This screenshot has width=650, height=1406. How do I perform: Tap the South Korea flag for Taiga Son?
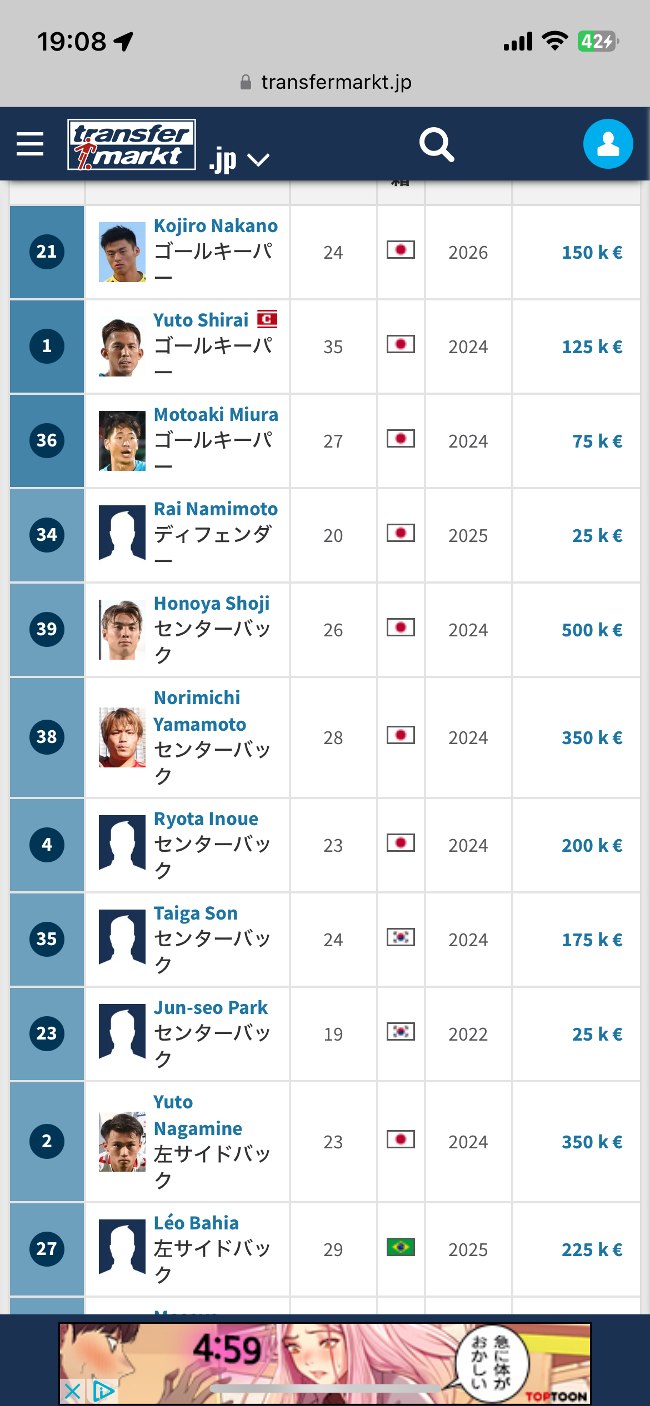click(401, 937)
